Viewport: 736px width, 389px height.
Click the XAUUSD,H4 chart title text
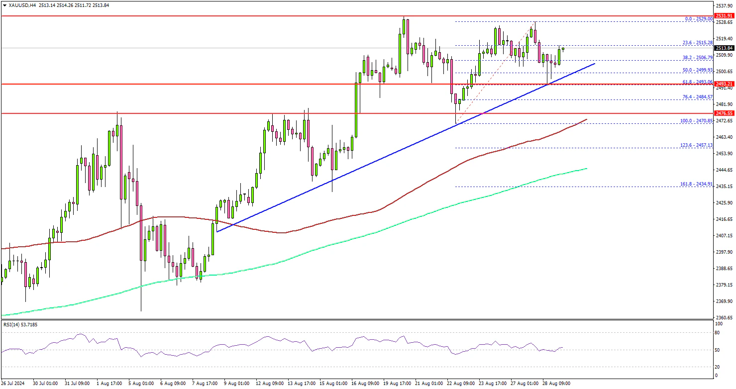tap(23, 4)
